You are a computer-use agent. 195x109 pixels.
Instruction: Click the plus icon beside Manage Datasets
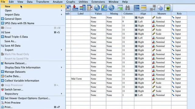(x=2, y=72)
